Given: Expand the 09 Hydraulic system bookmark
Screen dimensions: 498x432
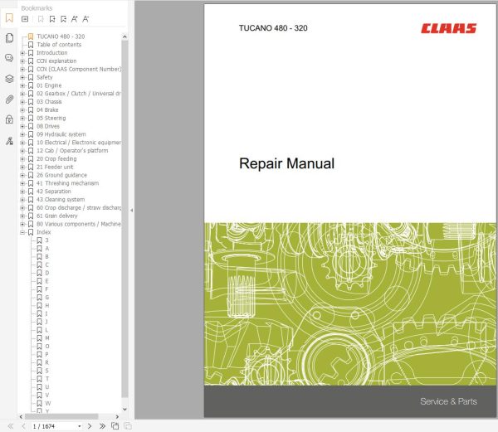Looking at the screenshot, I should (22, 134).
